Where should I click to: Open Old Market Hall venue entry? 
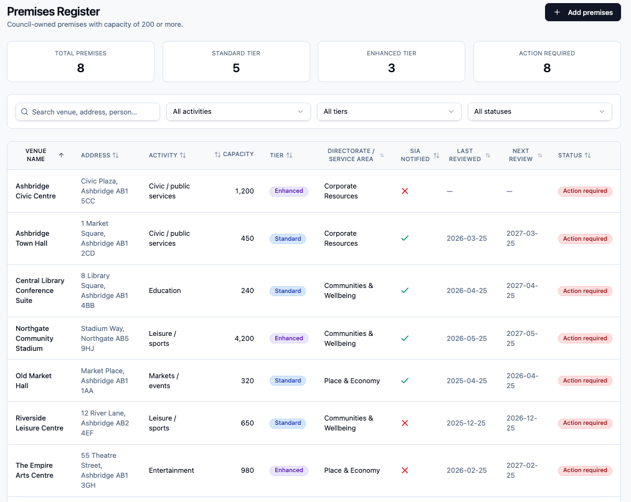(34, 381)
